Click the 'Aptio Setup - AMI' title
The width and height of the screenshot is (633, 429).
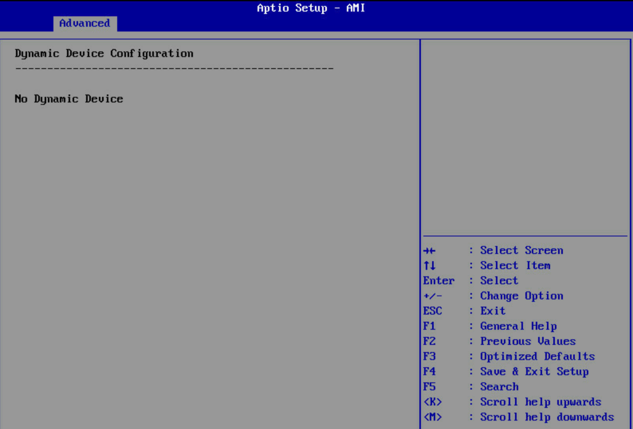point(311,8)
